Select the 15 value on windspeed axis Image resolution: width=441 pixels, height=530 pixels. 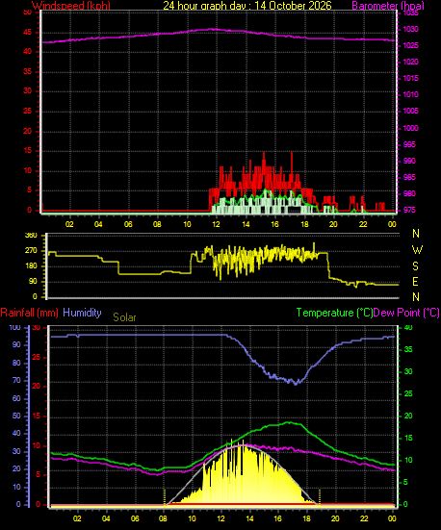(27, 150)
